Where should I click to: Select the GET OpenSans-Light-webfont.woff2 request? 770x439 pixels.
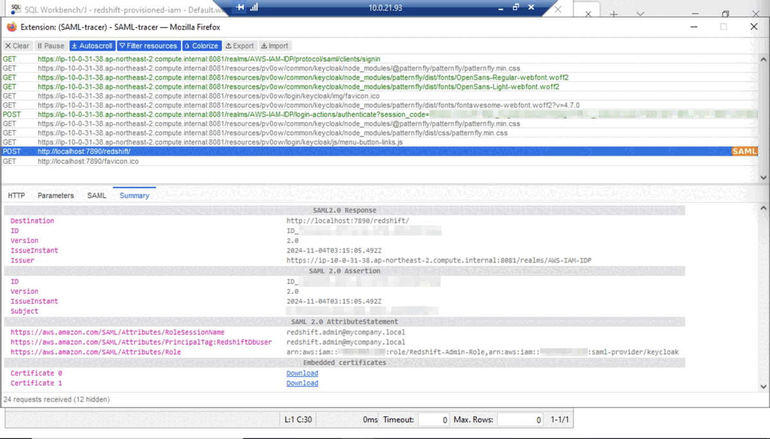coord(380,87)
